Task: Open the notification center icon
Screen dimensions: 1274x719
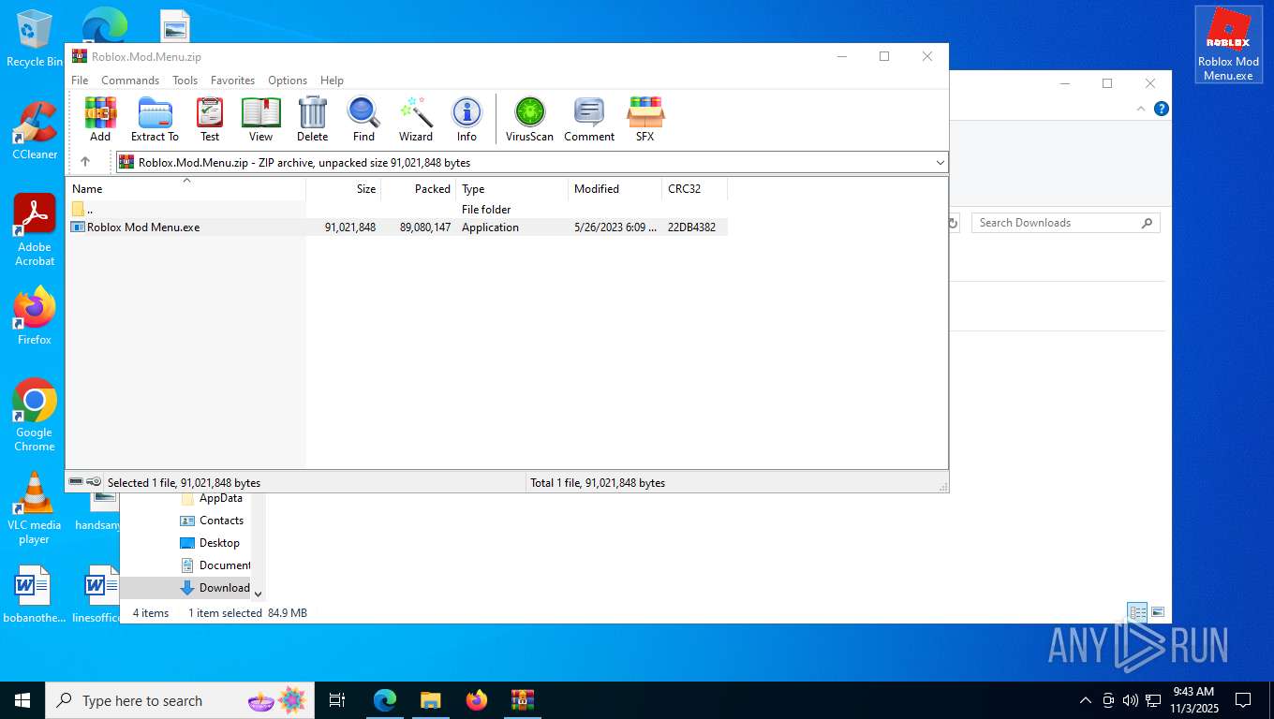Action: (1243, 700)
